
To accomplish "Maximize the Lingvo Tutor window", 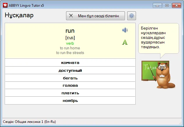I will tap(167, 6).
